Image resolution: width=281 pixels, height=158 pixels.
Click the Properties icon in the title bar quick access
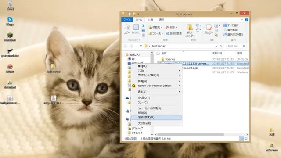(x=130, y=14)
